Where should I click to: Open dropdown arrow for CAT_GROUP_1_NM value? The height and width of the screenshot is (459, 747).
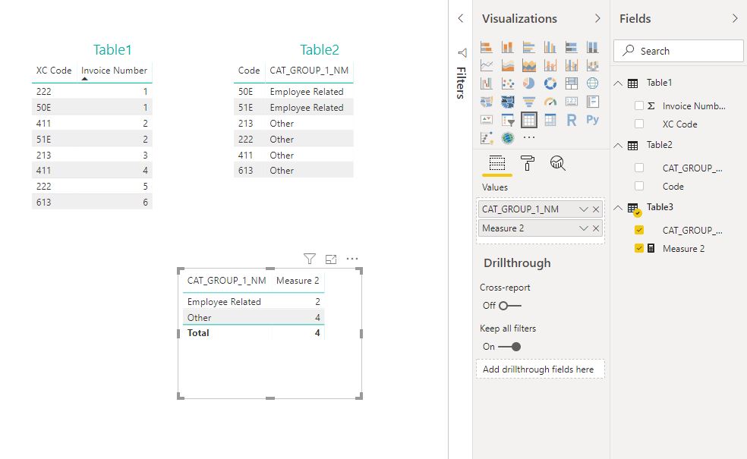click(584, 209)
